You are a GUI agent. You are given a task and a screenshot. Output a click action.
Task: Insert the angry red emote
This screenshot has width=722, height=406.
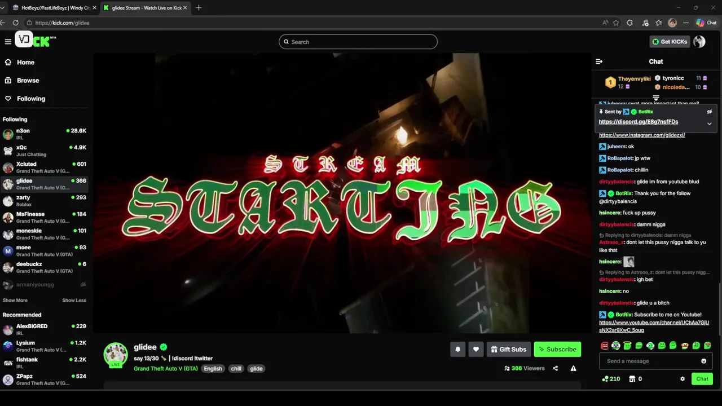[605, 346]
